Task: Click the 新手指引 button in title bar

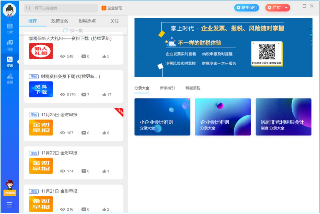Action: point(247,8)
